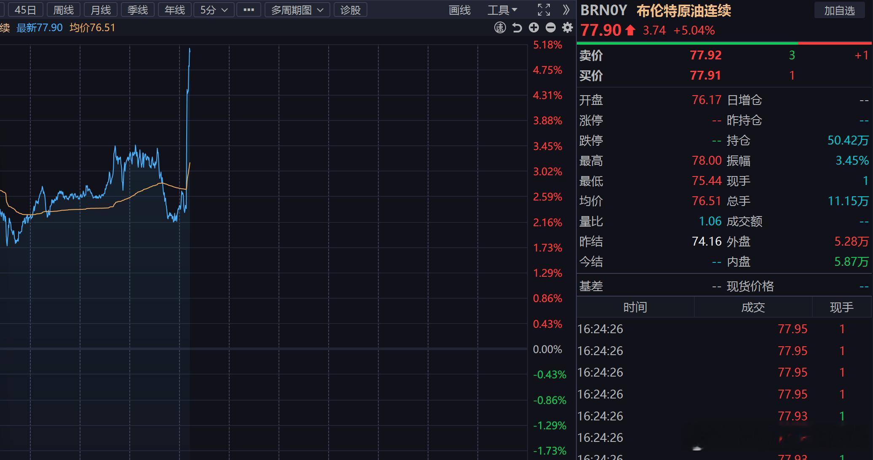The image size is (873, 460).
Task: Zoom in with the plus circle icon
Action: tap(534, 28)
